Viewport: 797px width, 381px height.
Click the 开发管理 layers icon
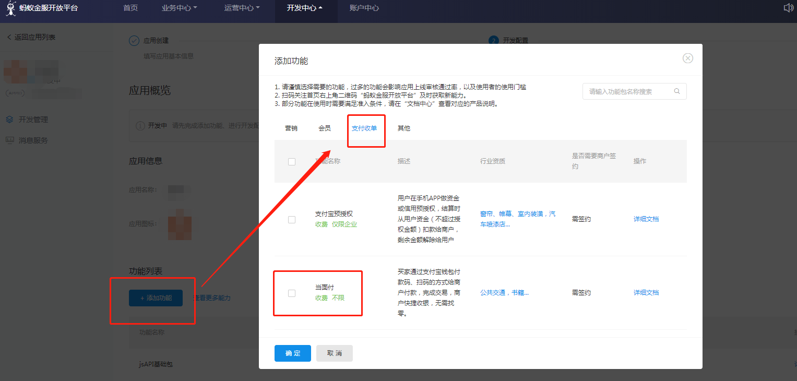click(9, 120)
